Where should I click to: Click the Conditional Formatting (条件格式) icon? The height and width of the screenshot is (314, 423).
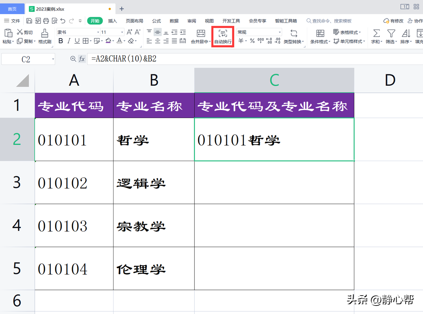coord(320,33)
